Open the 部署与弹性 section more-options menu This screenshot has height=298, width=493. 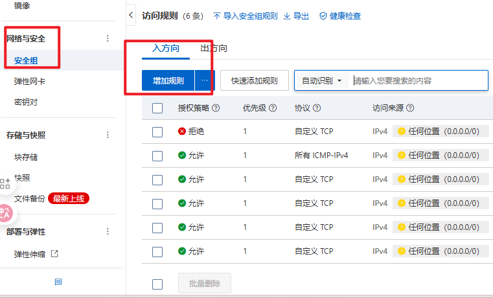pos(108,231)
